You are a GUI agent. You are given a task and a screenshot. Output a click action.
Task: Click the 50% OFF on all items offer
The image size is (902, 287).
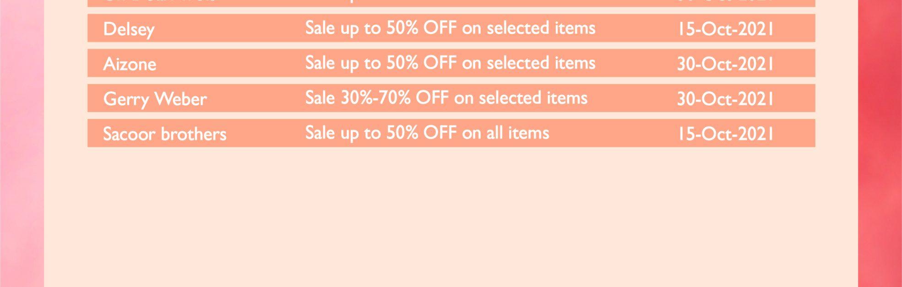[467, 133]
